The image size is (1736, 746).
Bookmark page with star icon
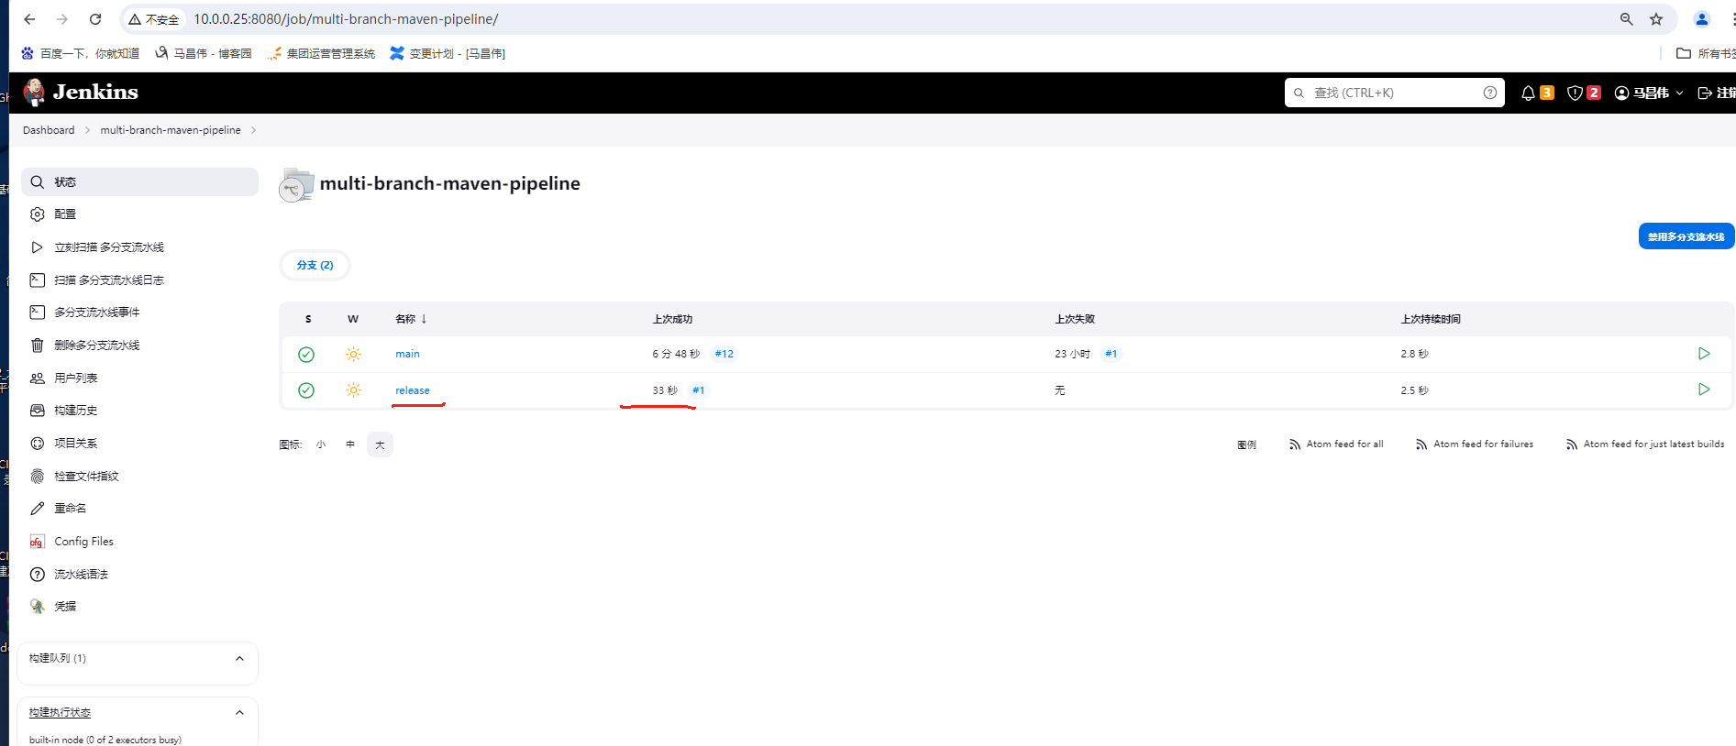[x=1656, y=19]
